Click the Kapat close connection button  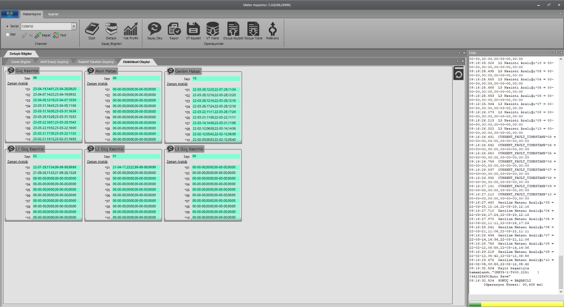pos(43,35)
